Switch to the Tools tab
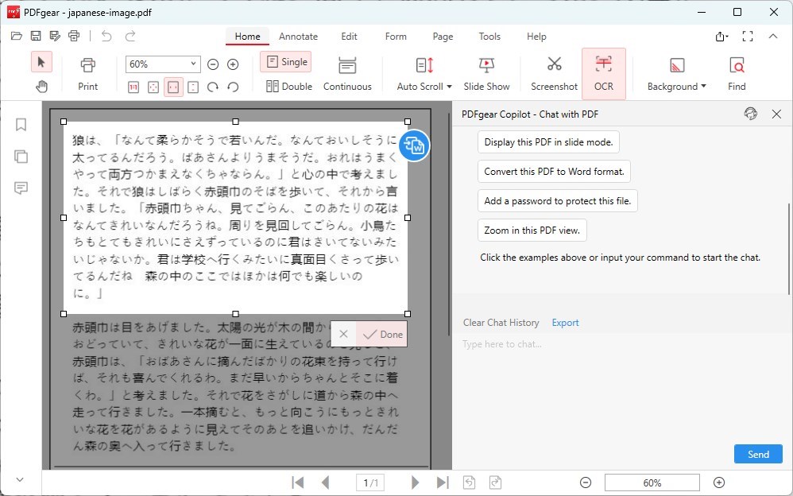The height and width of the screenshot is (496, 793). [x=489, y=37]
